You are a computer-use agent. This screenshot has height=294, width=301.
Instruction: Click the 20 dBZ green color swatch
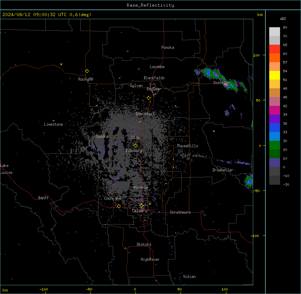click(x=274, y=154)
